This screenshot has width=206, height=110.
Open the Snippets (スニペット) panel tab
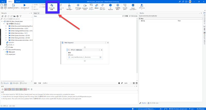pyautogui.click(x=23, y=83)
